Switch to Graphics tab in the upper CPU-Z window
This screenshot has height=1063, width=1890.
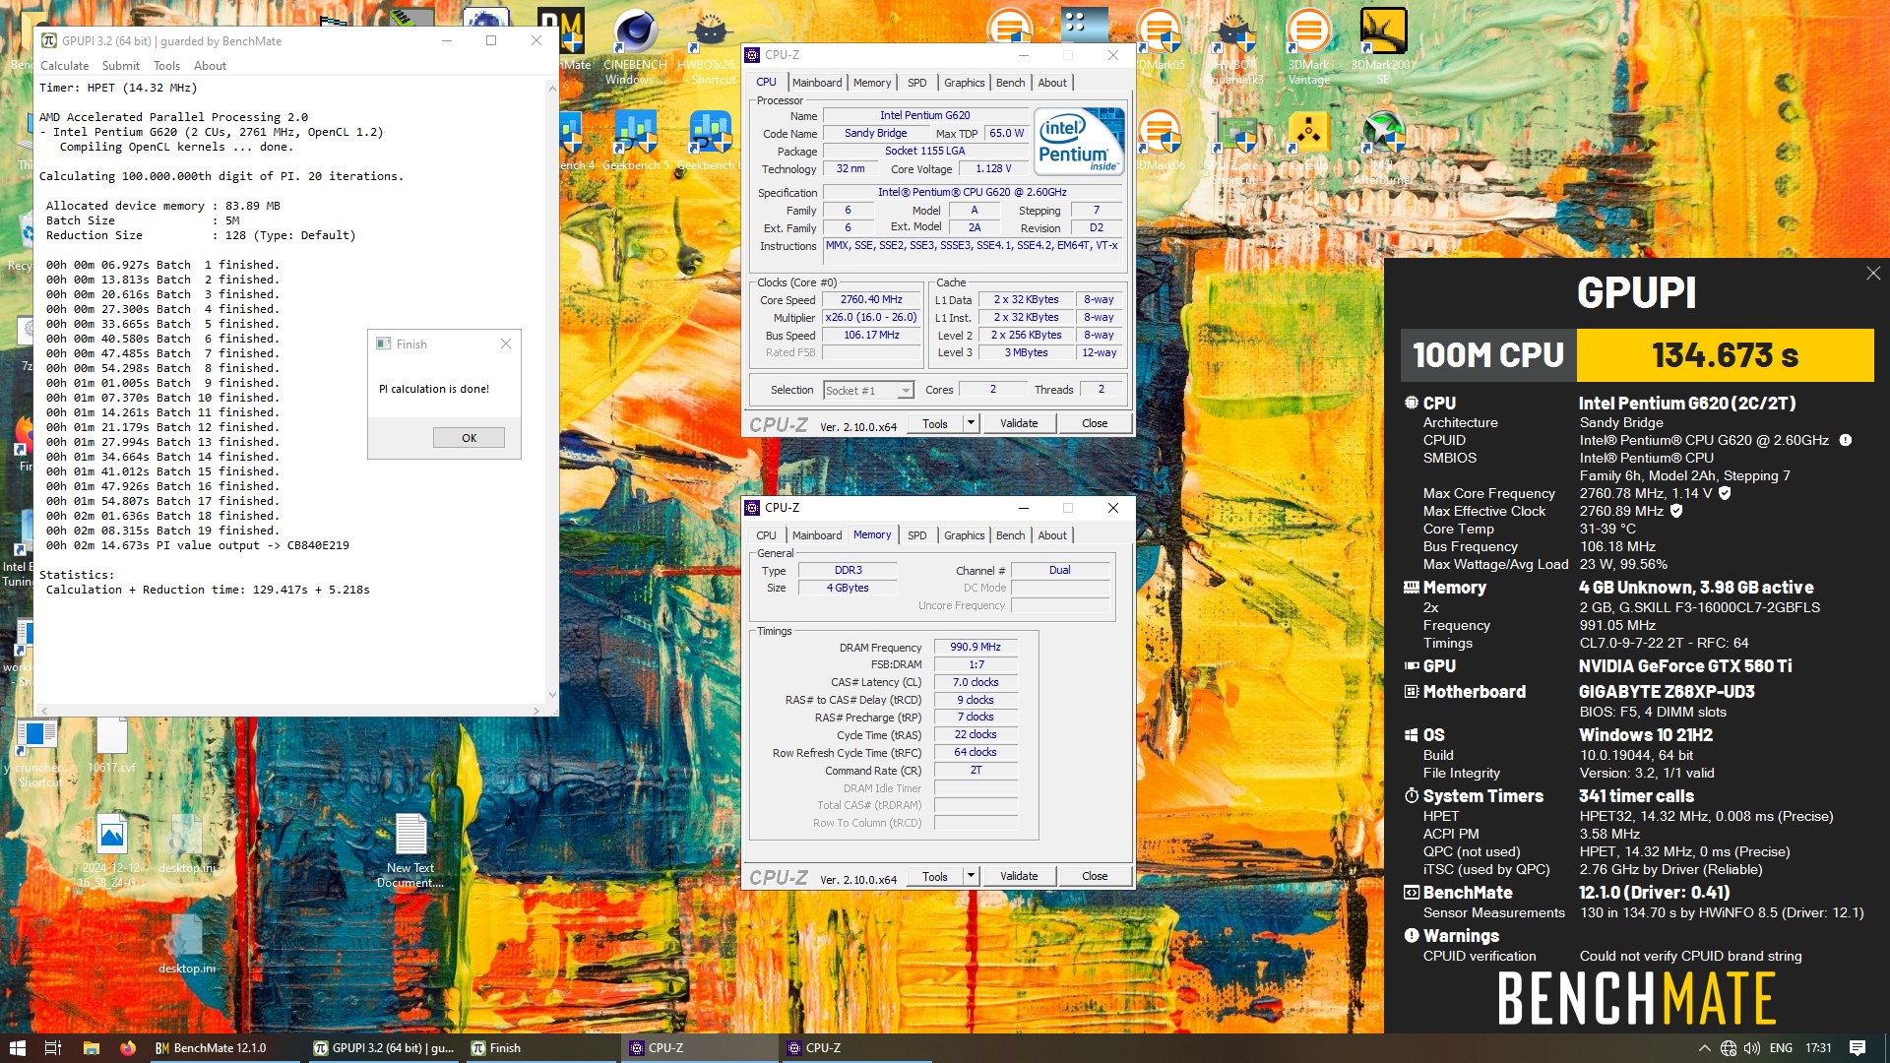pos(964,83)
